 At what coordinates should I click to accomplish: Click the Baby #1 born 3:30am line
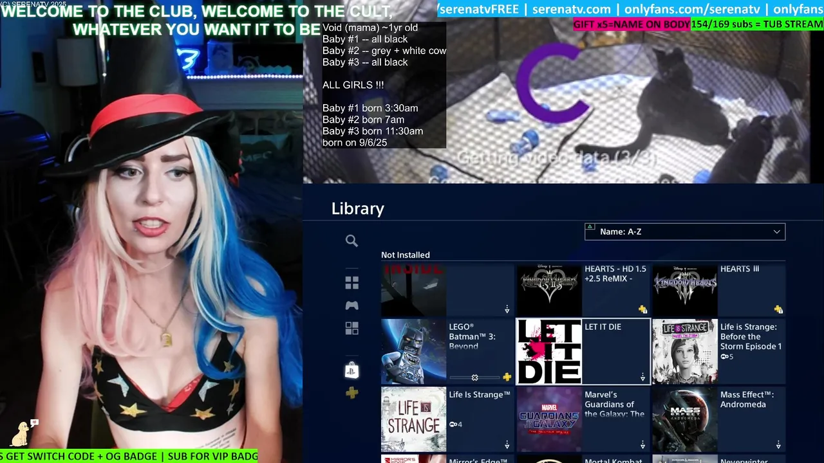point(370,108)
